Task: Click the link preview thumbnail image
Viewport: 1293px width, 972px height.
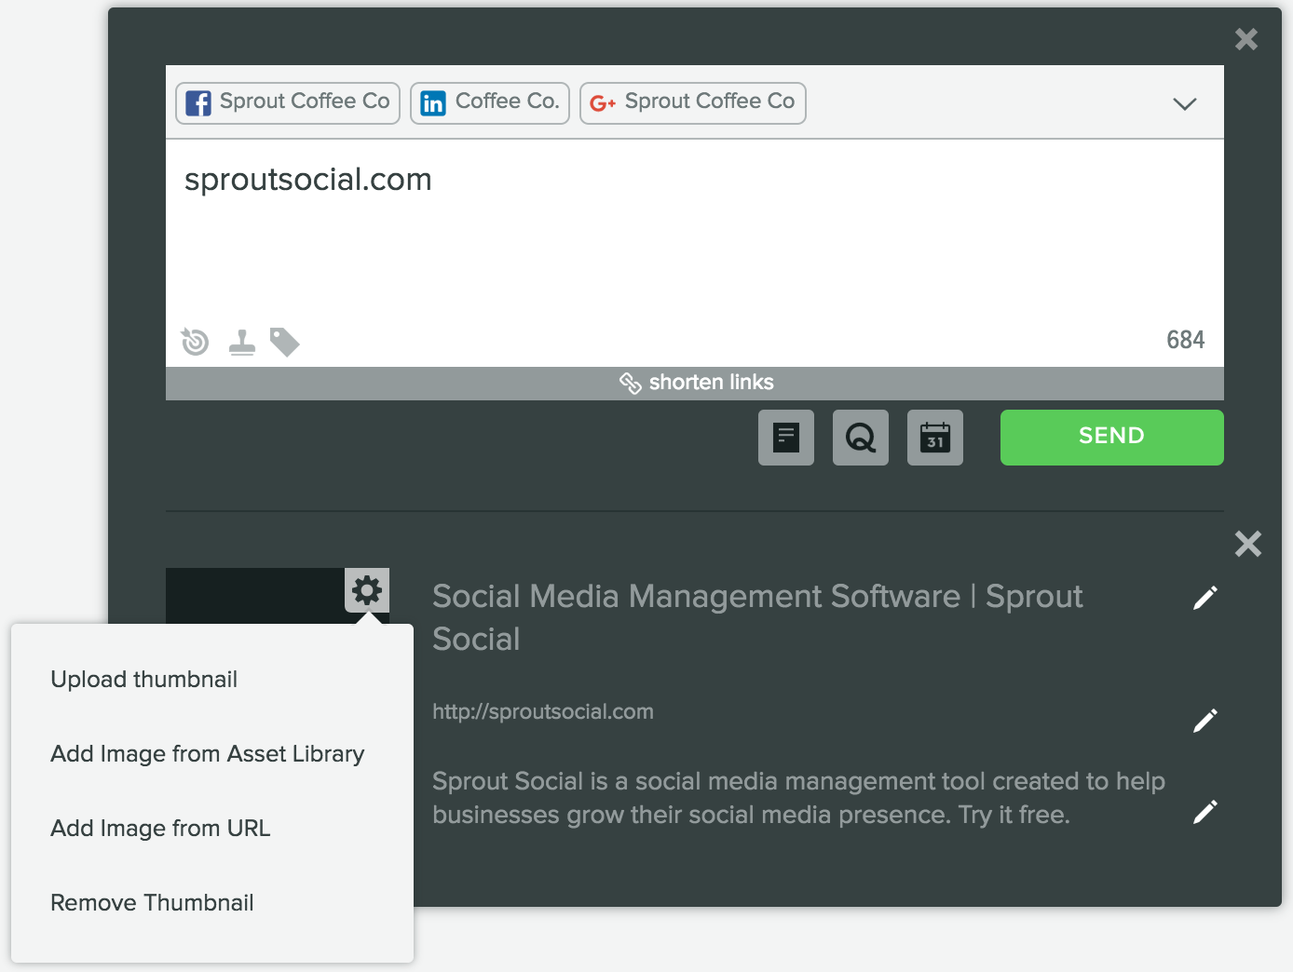Action: 255,596
